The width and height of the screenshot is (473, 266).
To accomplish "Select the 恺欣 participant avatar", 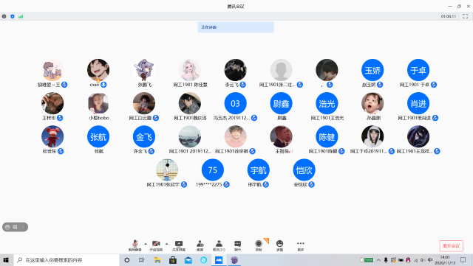I will pos(304,170).
